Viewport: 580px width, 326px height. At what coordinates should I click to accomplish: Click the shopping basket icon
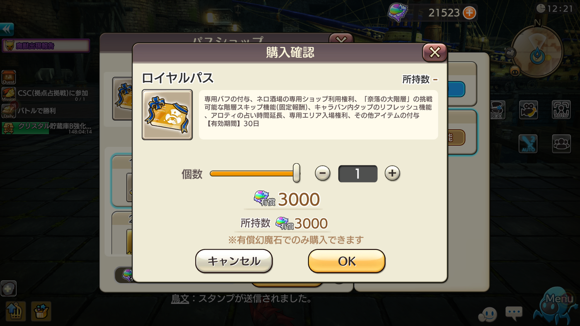pos(41,311)
